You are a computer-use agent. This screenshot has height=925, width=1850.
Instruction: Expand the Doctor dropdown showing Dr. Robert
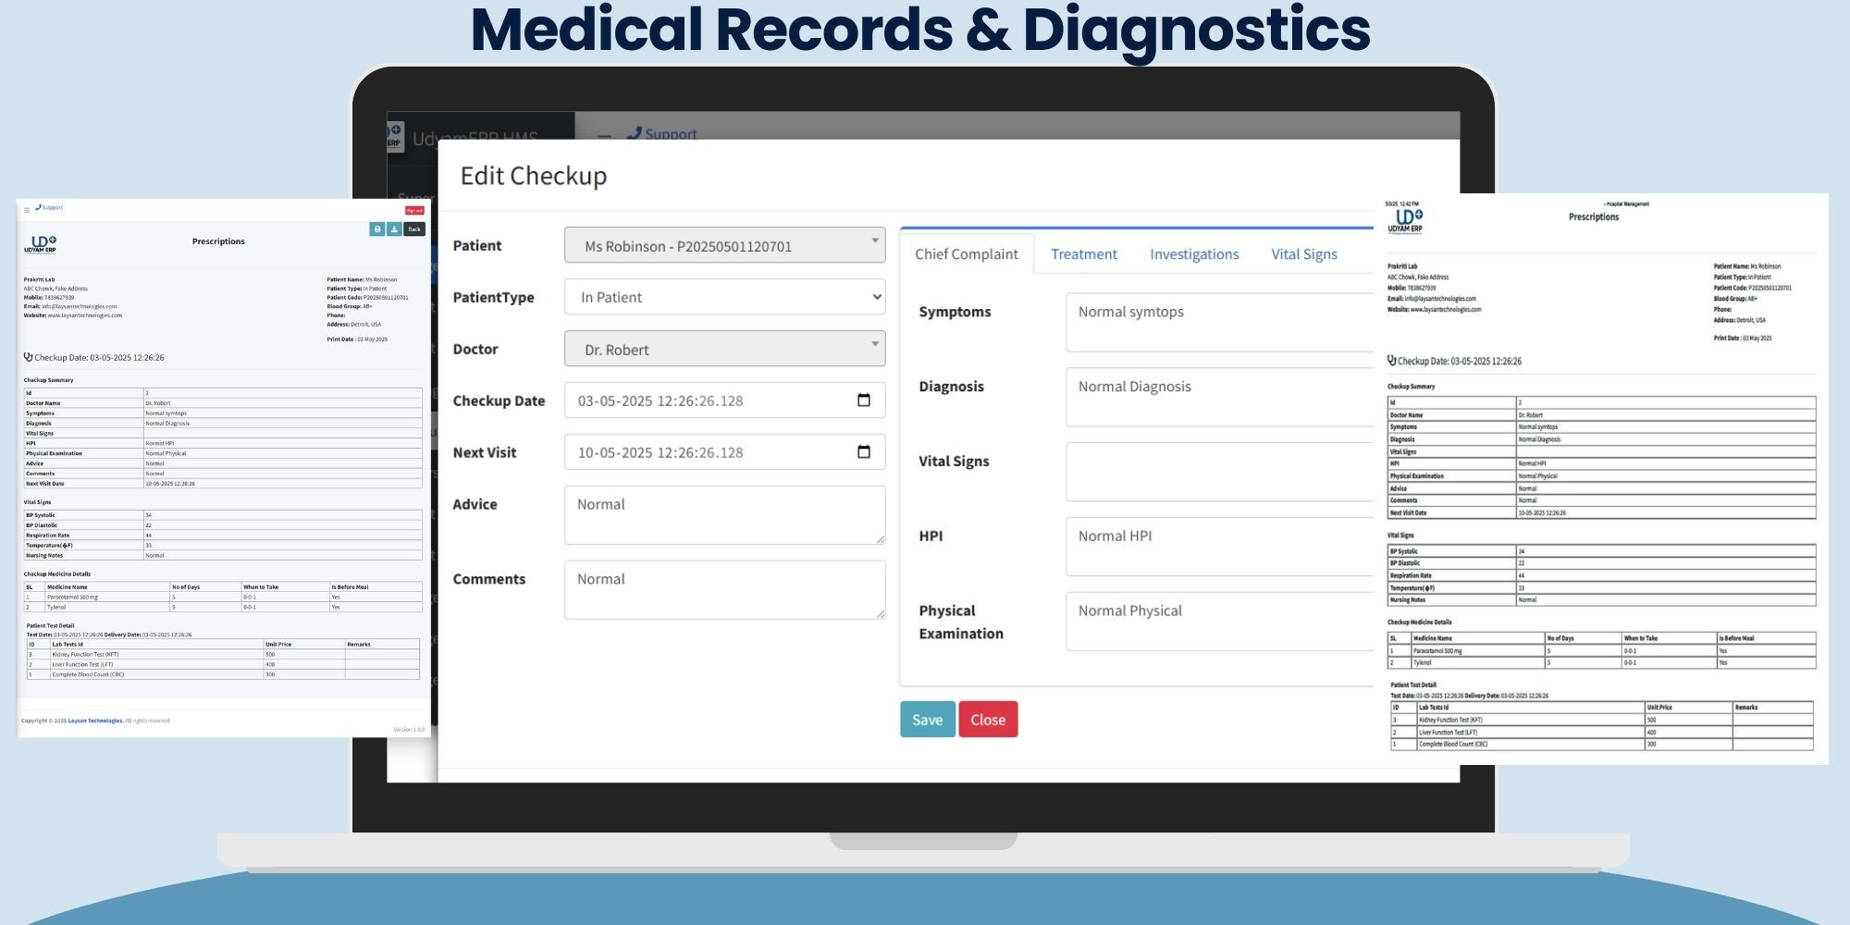click(x=724, y=350)
